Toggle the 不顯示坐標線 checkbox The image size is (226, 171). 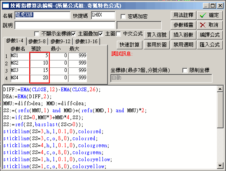click(x=37, y=34)
